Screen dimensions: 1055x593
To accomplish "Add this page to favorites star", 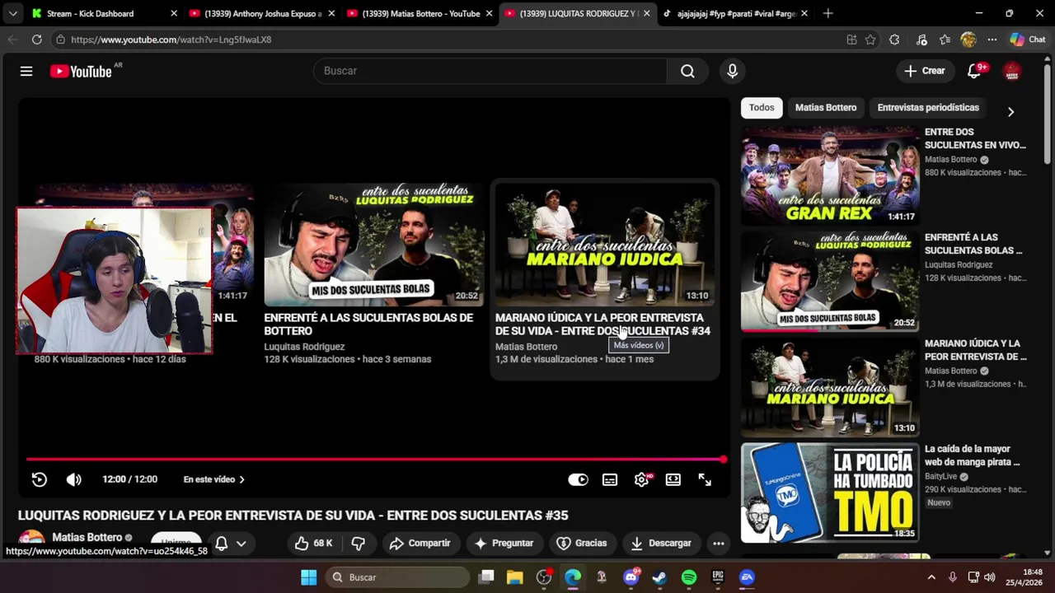I will click(x=870, y=40).
